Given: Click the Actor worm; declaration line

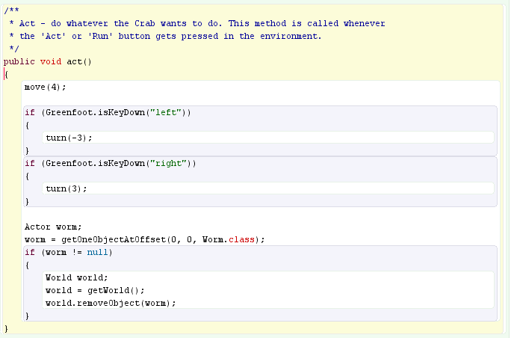Looking at the screenshot, I should pyautogui.click(x=53, y=227).
